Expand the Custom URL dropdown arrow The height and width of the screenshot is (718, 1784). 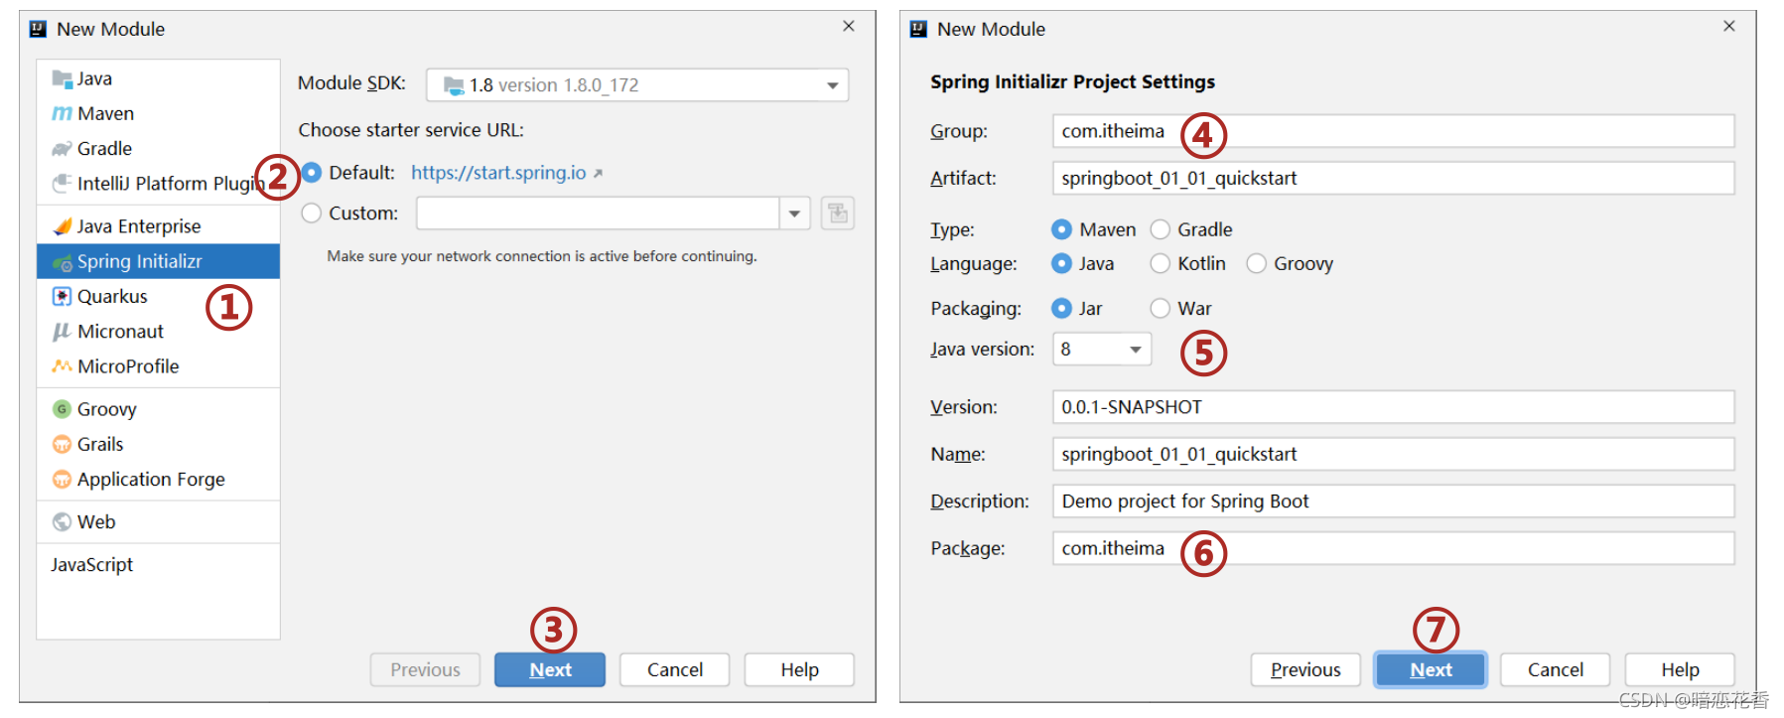(794, 214)
